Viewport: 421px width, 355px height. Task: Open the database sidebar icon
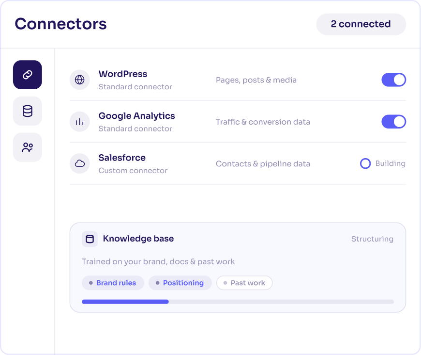pyautogui.click(x=28, y=111)
